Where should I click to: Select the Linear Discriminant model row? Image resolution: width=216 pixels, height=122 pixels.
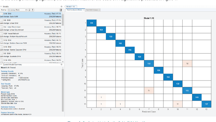pyautogui.click(x=31, y=28)
